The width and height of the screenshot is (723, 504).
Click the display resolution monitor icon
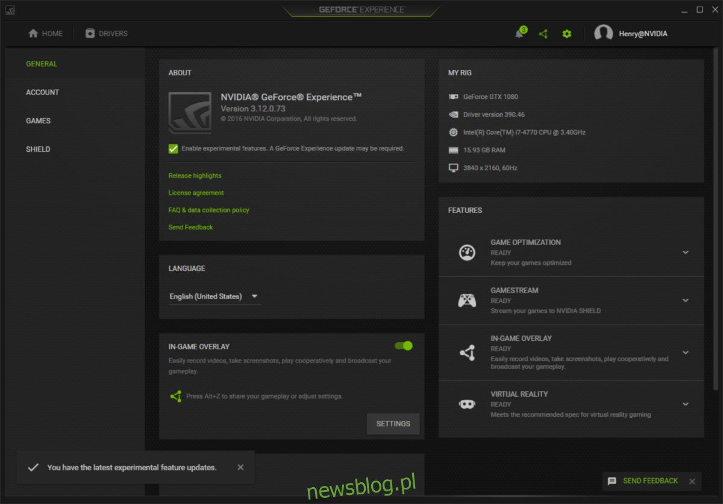pyautogui.click(x=454, y=168)
